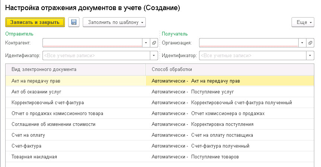Click Счет на оплату поставщика processing cell
This screenshot has width=321, height=167.
[230, 135]
